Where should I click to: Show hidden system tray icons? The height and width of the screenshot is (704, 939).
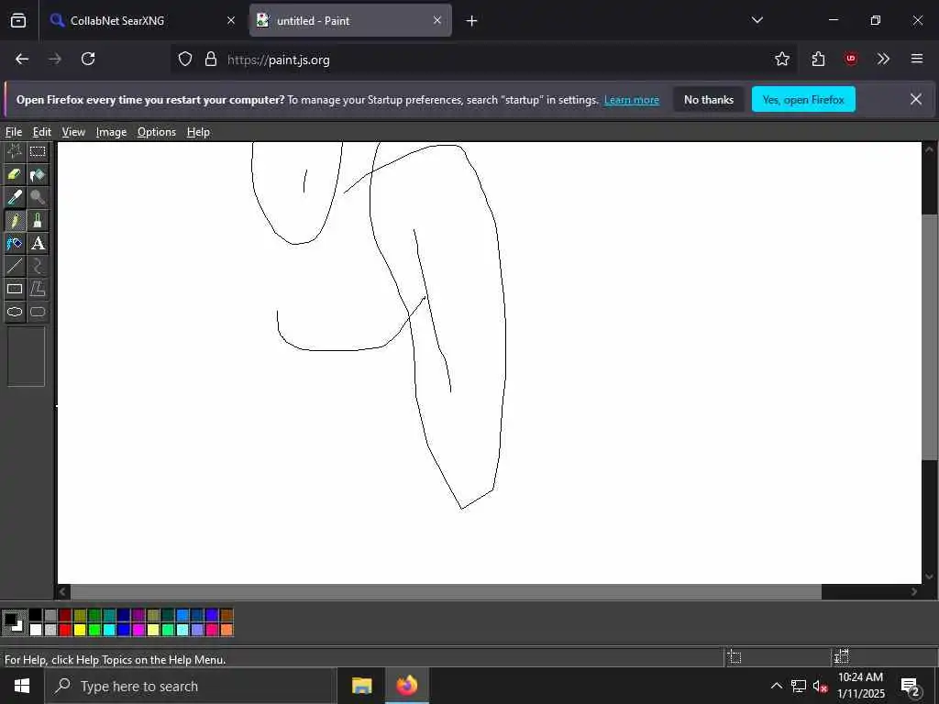pos(776,686)
